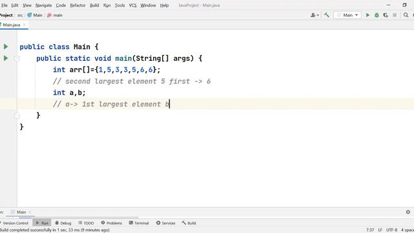The height and width of the screenshot is (233, 414).
Task: Start Debug with the bug icon
Action: click(x=376, y=16)
